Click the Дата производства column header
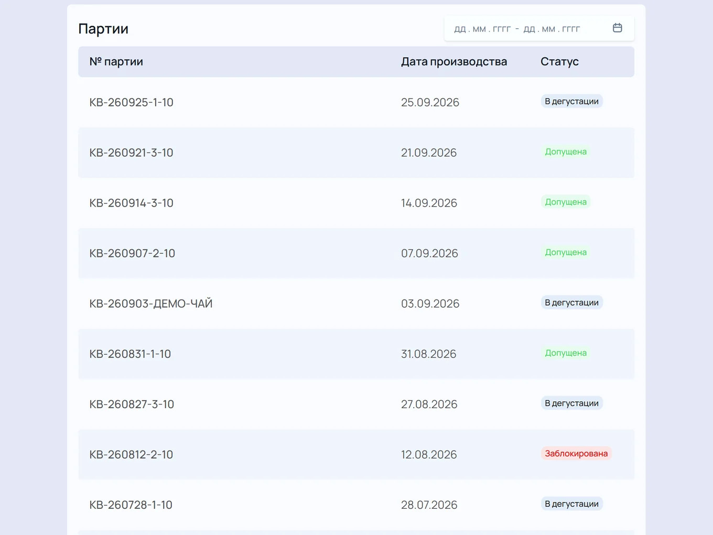The image size is (713, 535). [x=454, y=61]
